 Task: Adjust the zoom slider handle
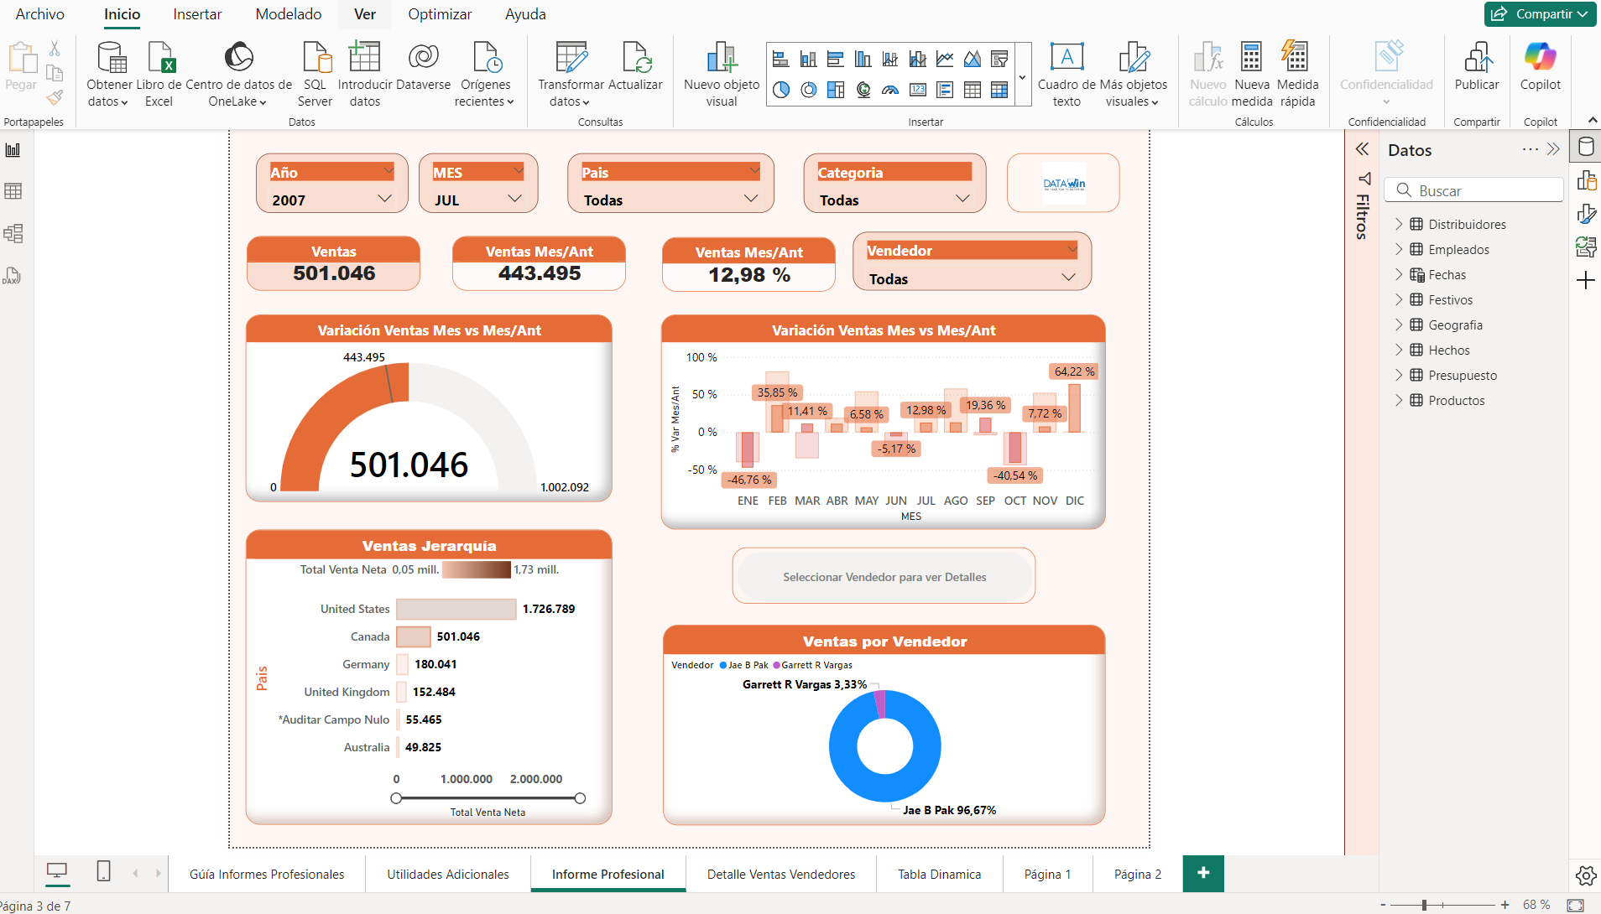(1424, 905)
